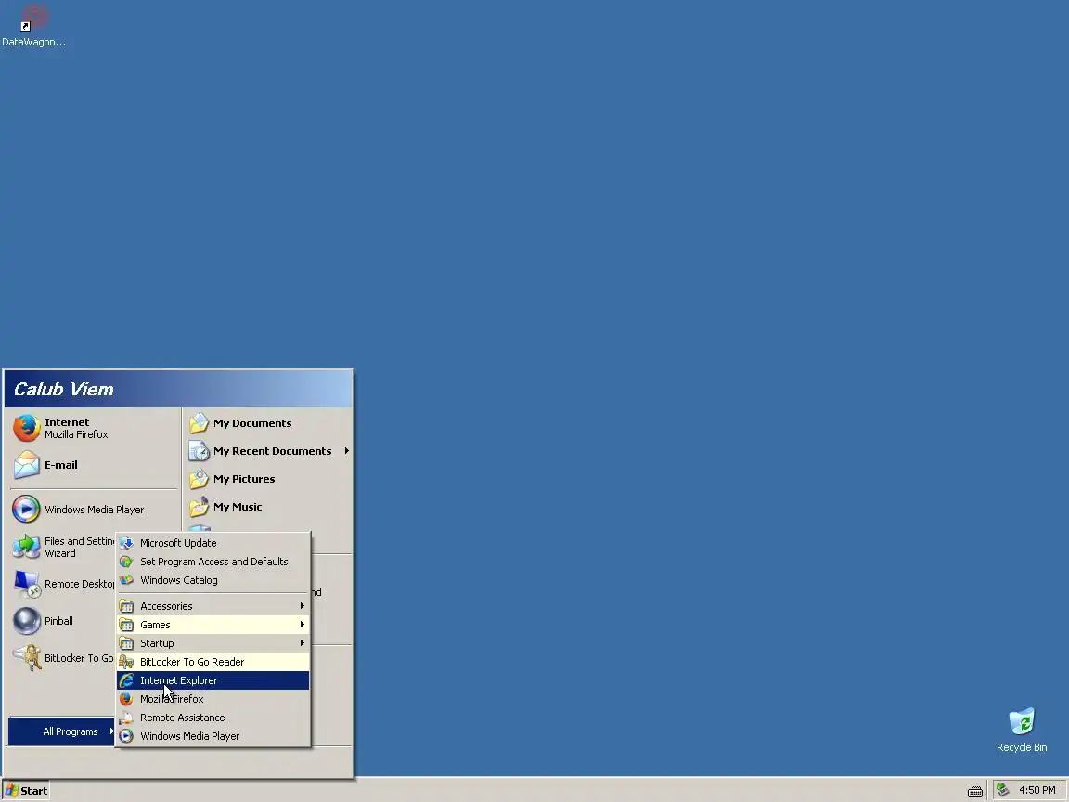1069x802 pixels.
Task: Click the Startup folder label
Action: [157, 643]
